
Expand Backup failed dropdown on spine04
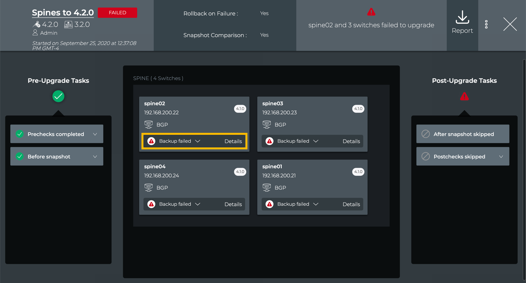pyautogui.click(x=198, y=204)
